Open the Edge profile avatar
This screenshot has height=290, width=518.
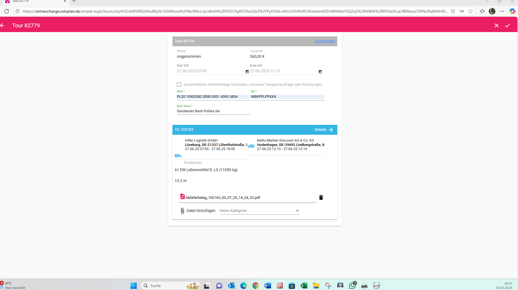[x=492, y=11]
